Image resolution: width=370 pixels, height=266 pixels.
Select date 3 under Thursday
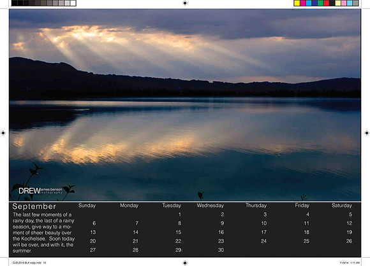265,214
